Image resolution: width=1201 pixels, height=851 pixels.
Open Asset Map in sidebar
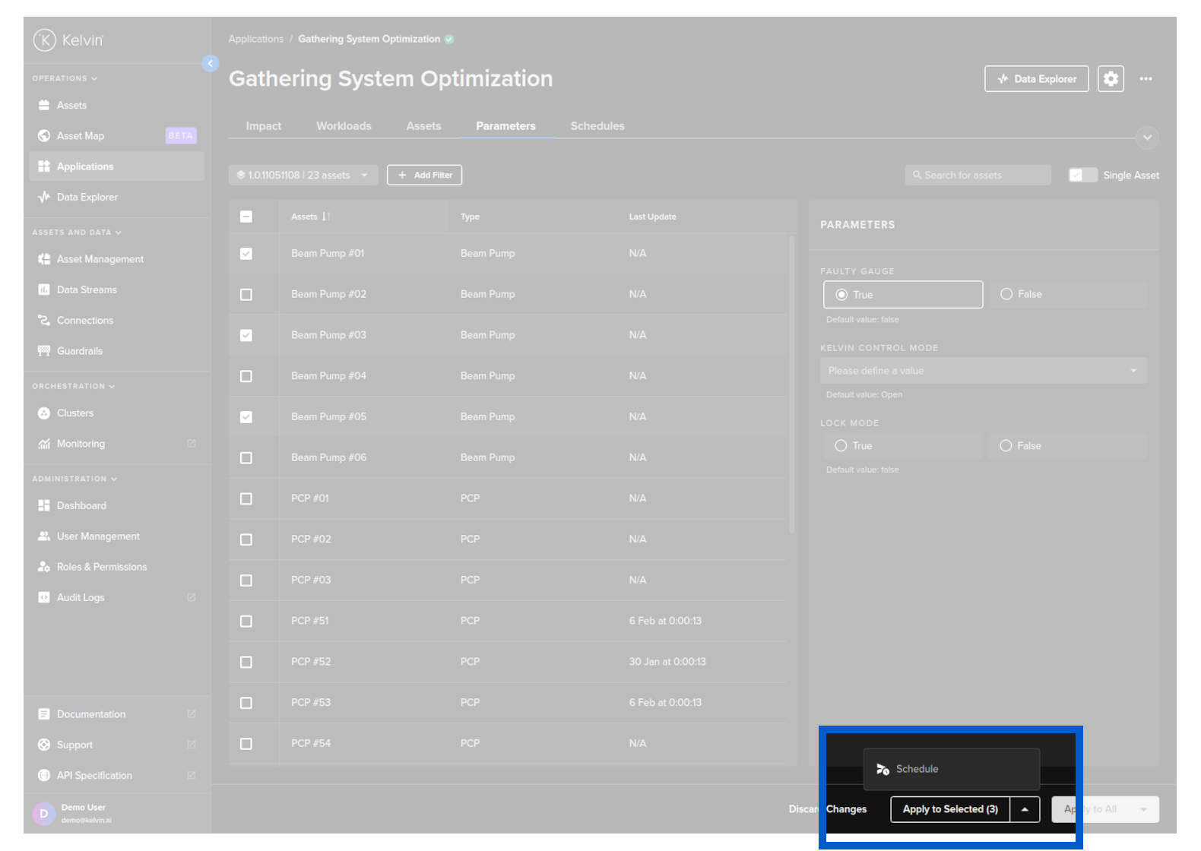click(x=81, y=136)
